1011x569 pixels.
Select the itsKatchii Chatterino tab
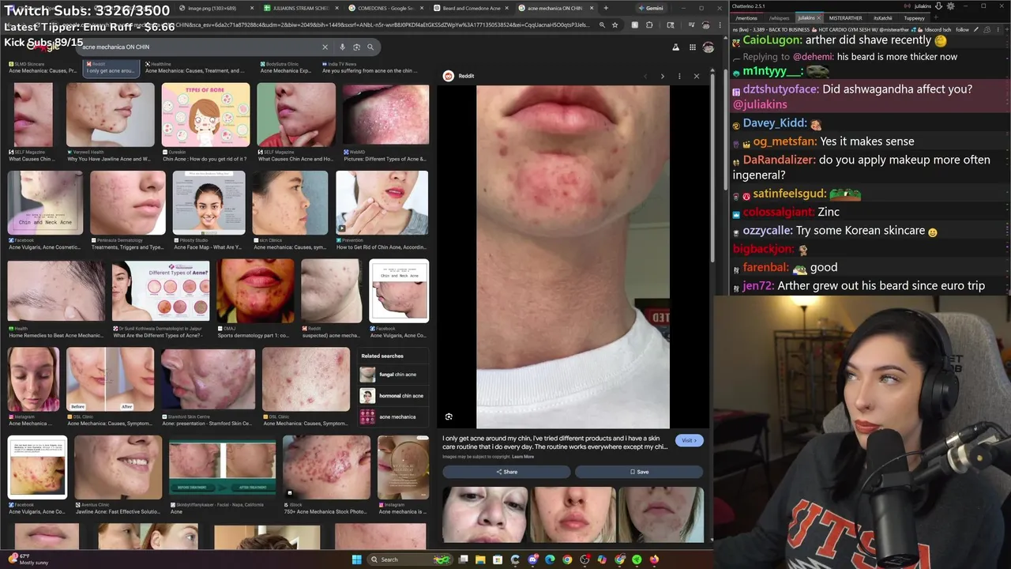(883, 17)
